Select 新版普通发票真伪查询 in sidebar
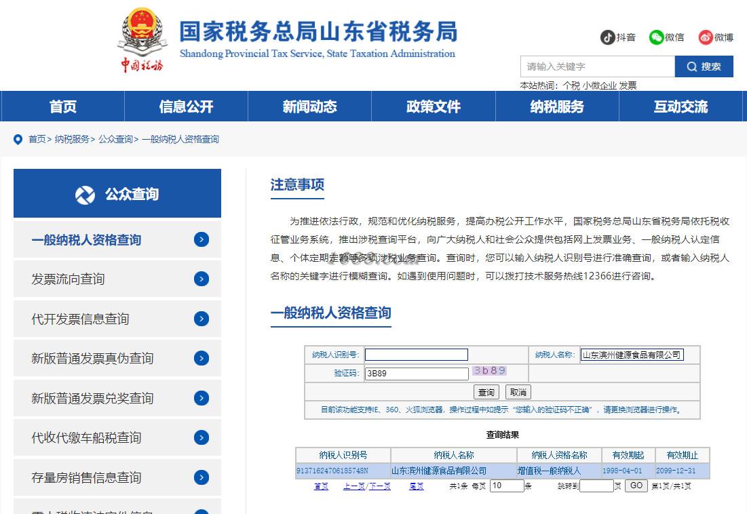This screenshot has height=514, width=747. tap(117, 358)
